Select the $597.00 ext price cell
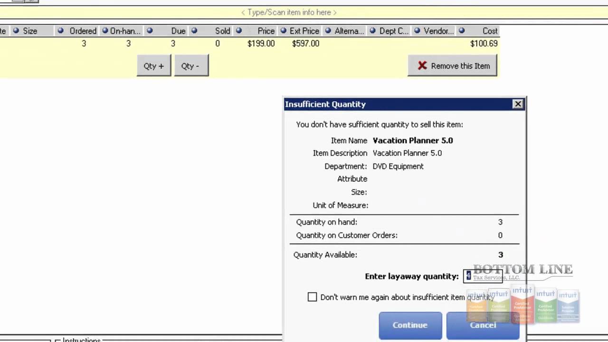This screenshot has height=342, width=608. [x=305, y=44]
